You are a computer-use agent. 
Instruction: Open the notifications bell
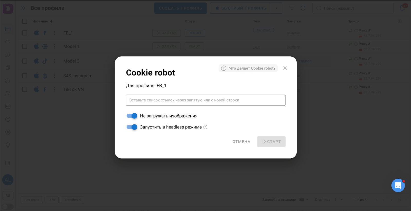[402, 8]
